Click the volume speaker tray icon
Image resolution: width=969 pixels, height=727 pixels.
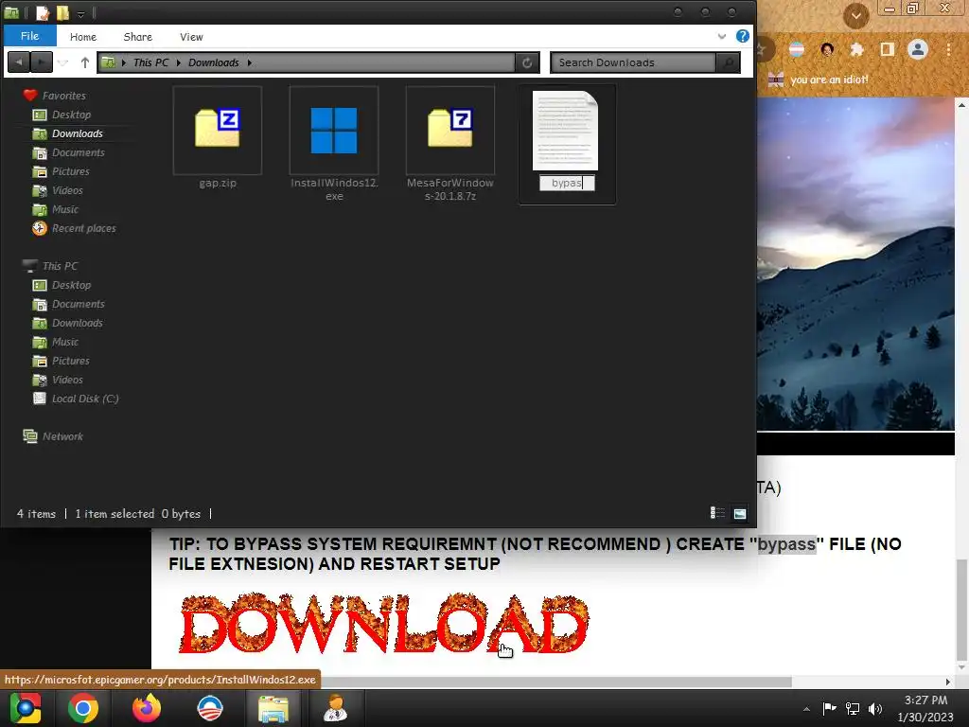tap(875, 708)
